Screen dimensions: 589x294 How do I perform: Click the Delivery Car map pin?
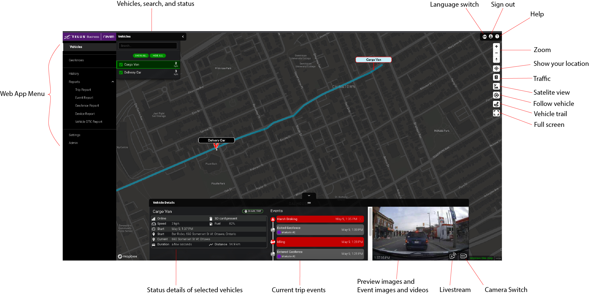216,146
